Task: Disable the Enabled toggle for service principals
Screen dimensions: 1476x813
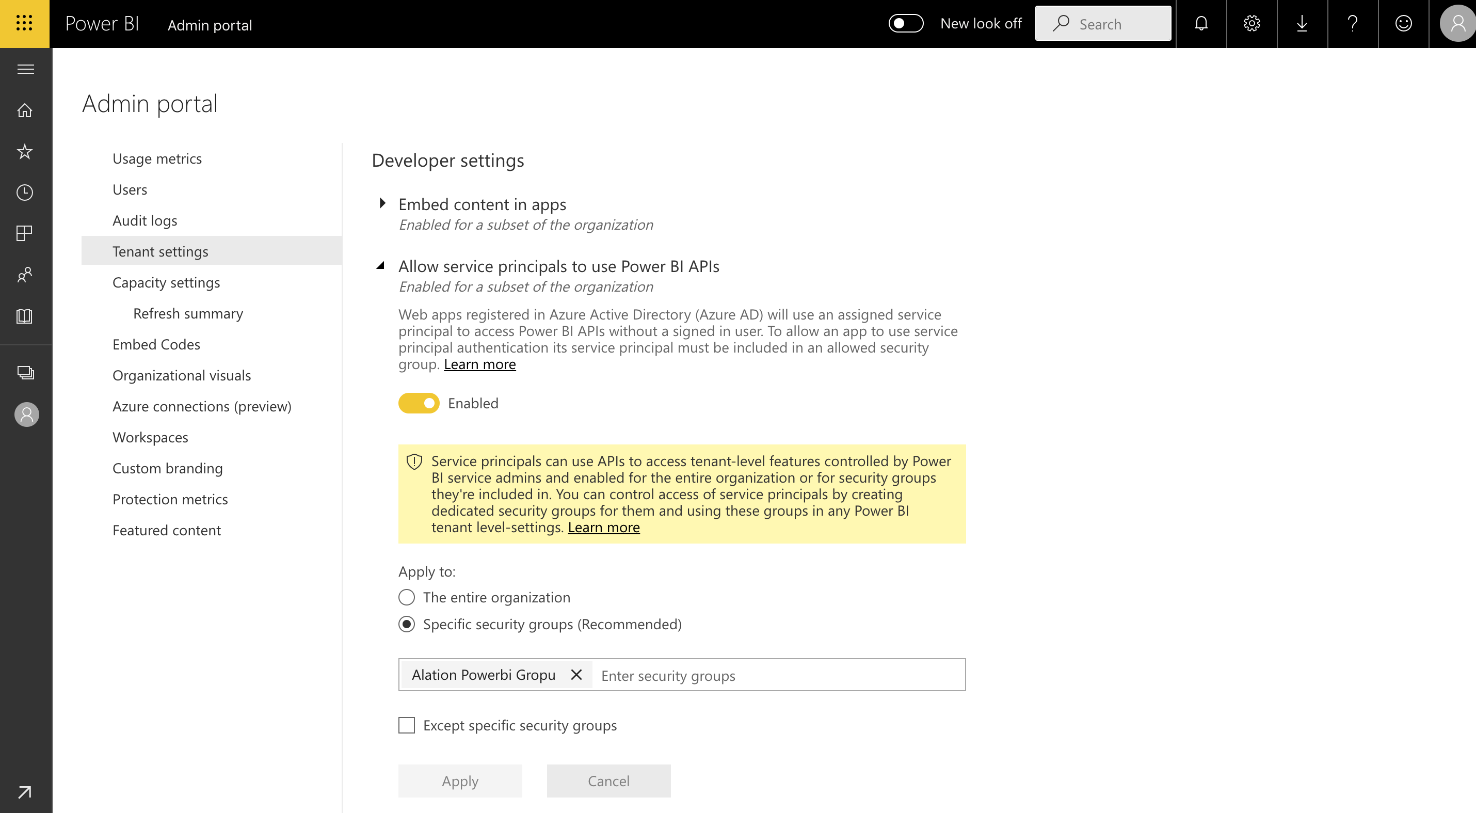Action: coord(419,403)
